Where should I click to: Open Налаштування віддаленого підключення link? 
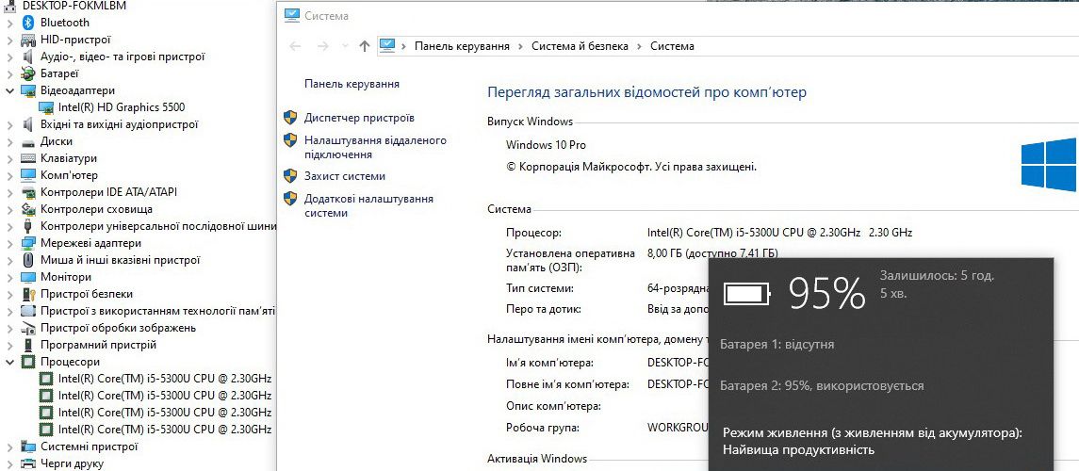pyautogui.click(x=376, y=148)
